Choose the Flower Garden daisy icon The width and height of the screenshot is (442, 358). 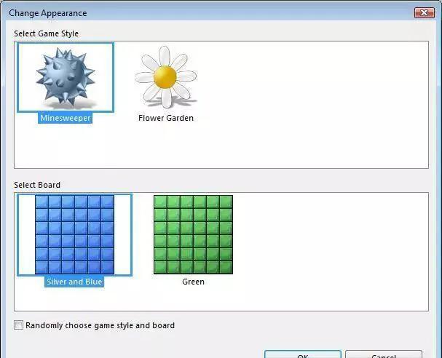[166, 77]
